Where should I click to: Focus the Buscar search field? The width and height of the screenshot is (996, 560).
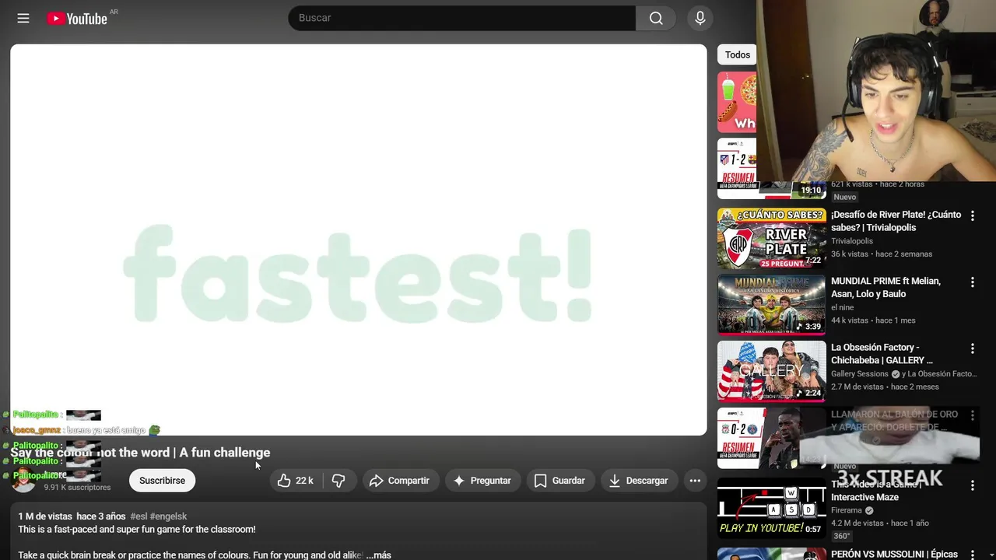pos(462,18)
